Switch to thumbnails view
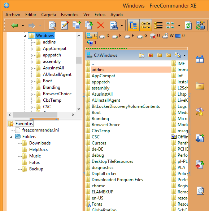The image size is (209, 211). (170, 25)
